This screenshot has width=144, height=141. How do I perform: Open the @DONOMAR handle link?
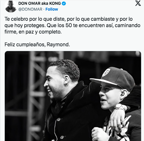pyautogui.click(x=30, y=9)
